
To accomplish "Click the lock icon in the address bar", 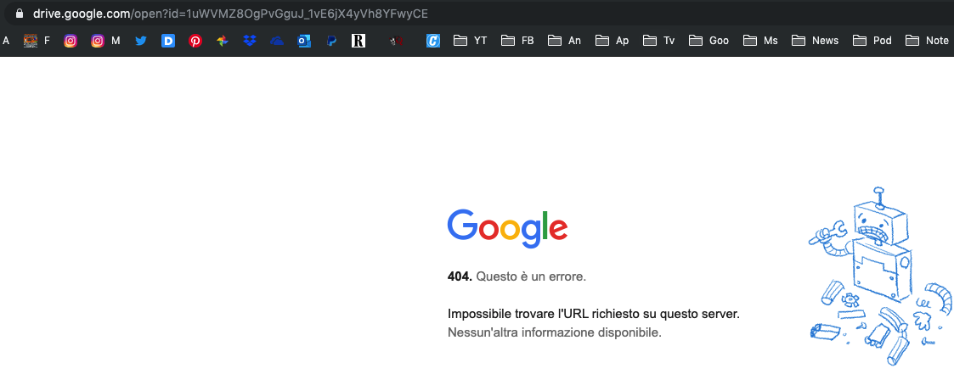I will [x=20, y=13].
